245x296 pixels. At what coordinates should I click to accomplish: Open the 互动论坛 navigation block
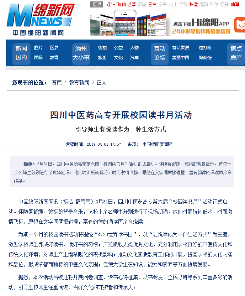tap(160, 53)
